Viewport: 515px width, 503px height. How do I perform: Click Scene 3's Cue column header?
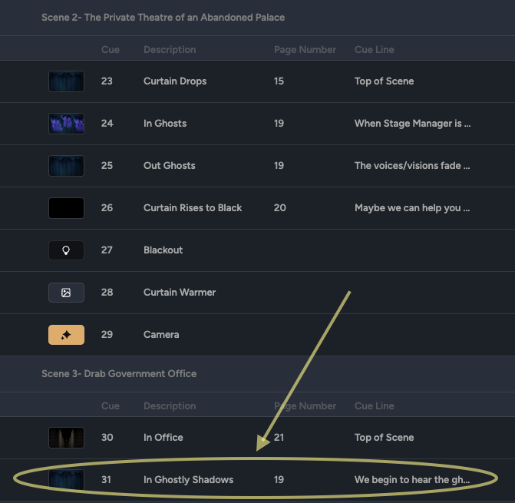point(111,406)
